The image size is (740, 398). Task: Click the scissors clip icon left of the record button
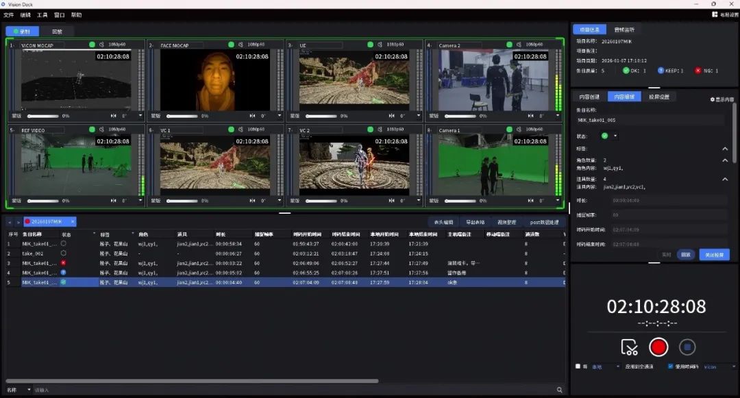point(629,347)
